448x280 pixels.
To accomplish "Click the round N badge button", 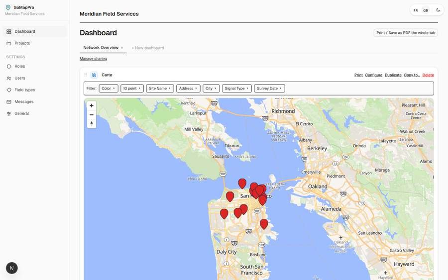I will (x=12, y=268).
